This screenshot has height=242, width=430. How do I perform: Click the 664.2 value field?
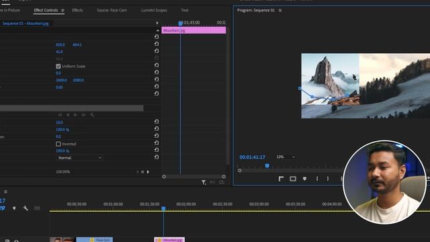[77, 45]
